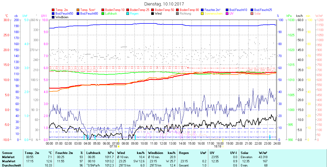Click the average temperature value '10.33'
The width and height of the screenshot is (327, 167).
coord(48,165)
